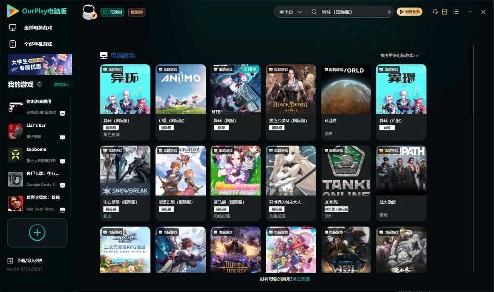
Task: Click the 限免 badge on NTE card
Action: (250, 69)
